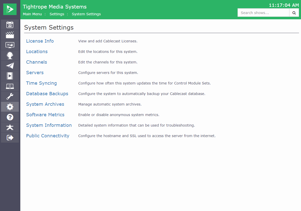Select the gear settings sidebar icon
301x211 pixels.
click(x=10, y=107)
